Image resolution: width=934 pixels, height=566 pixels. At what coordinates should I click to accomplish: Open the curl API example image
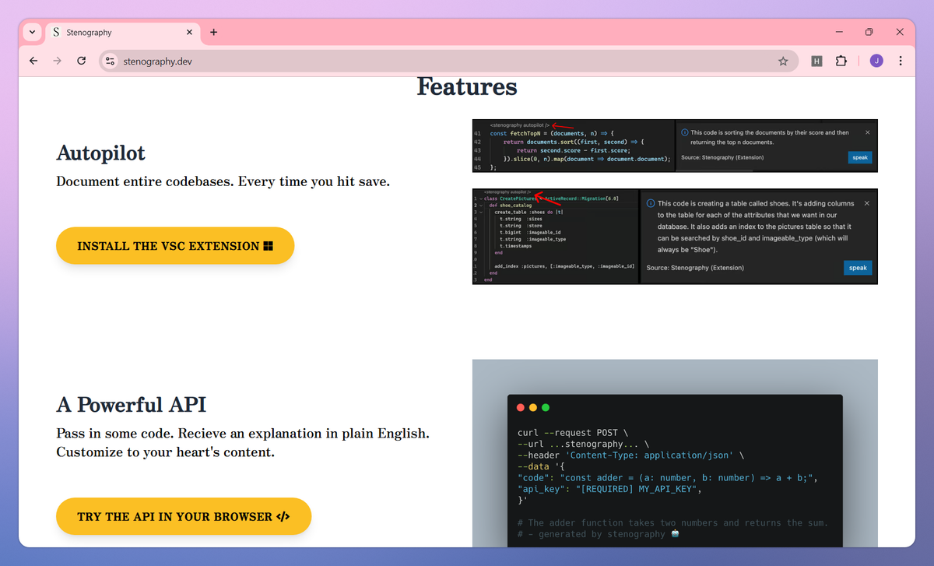click(675, 453)
